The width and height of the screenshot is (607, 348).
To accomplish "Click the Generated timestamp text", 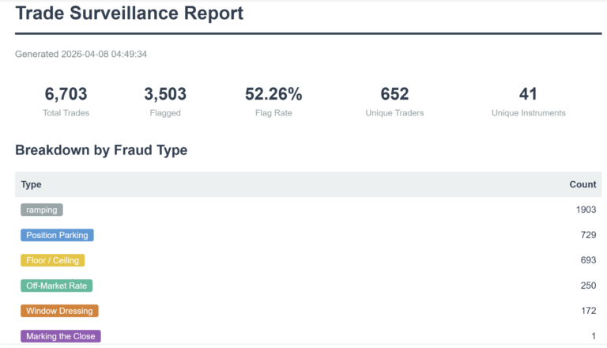I will [81, 54].
